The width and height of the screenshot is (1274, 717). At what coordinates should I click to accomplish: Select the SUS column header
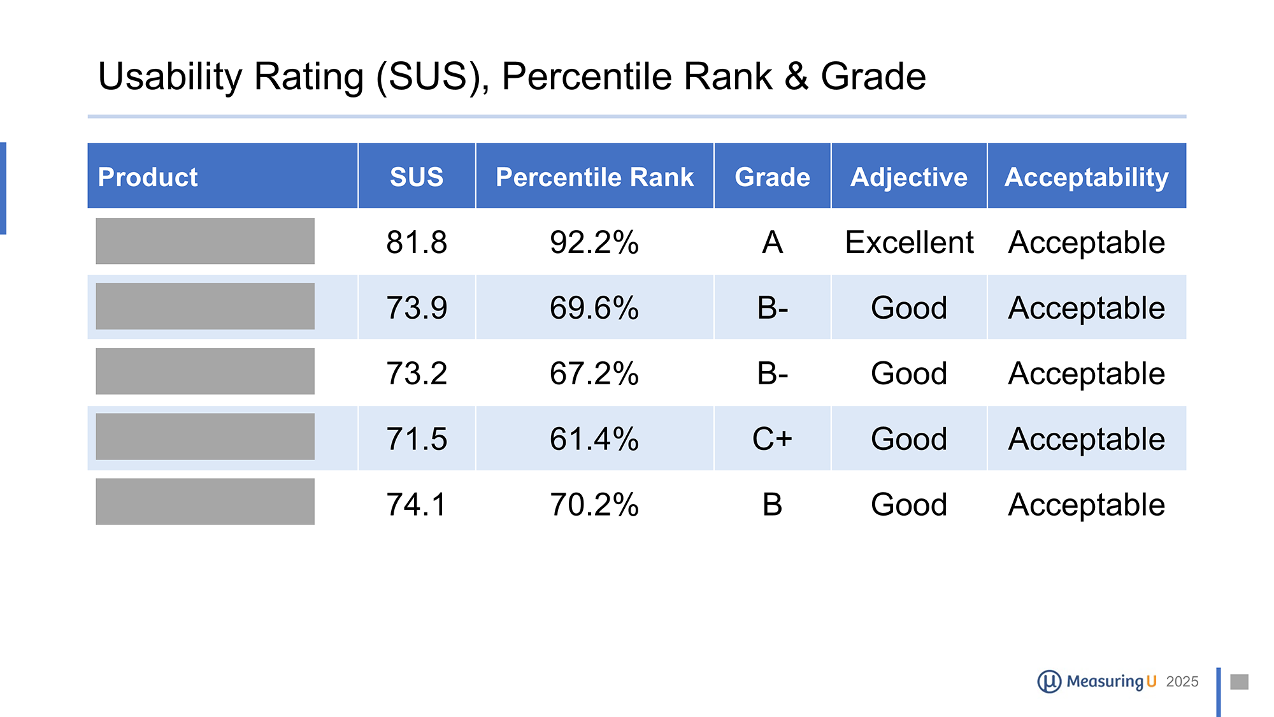pos(417,177)
